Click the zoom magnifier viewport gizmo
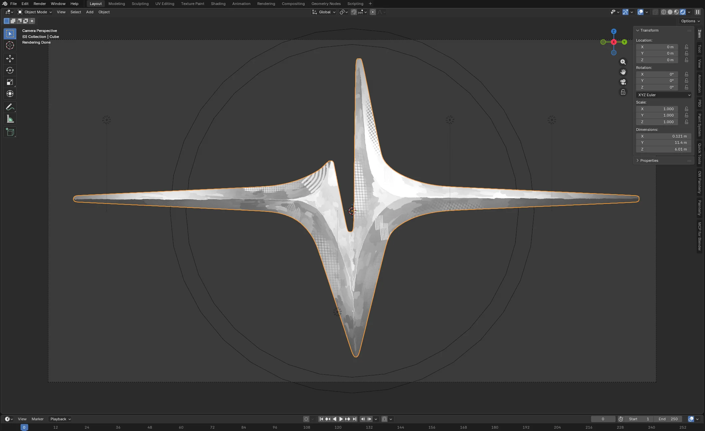 pyautogui.click(x=623, y=62)
